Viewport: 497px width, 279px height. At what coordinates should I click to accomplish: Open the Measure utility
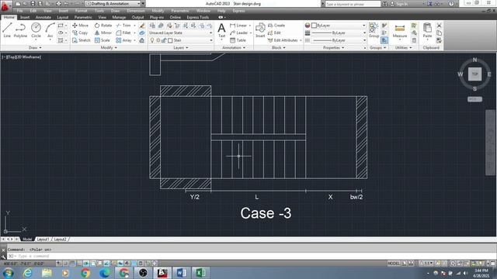pos(400,31)
